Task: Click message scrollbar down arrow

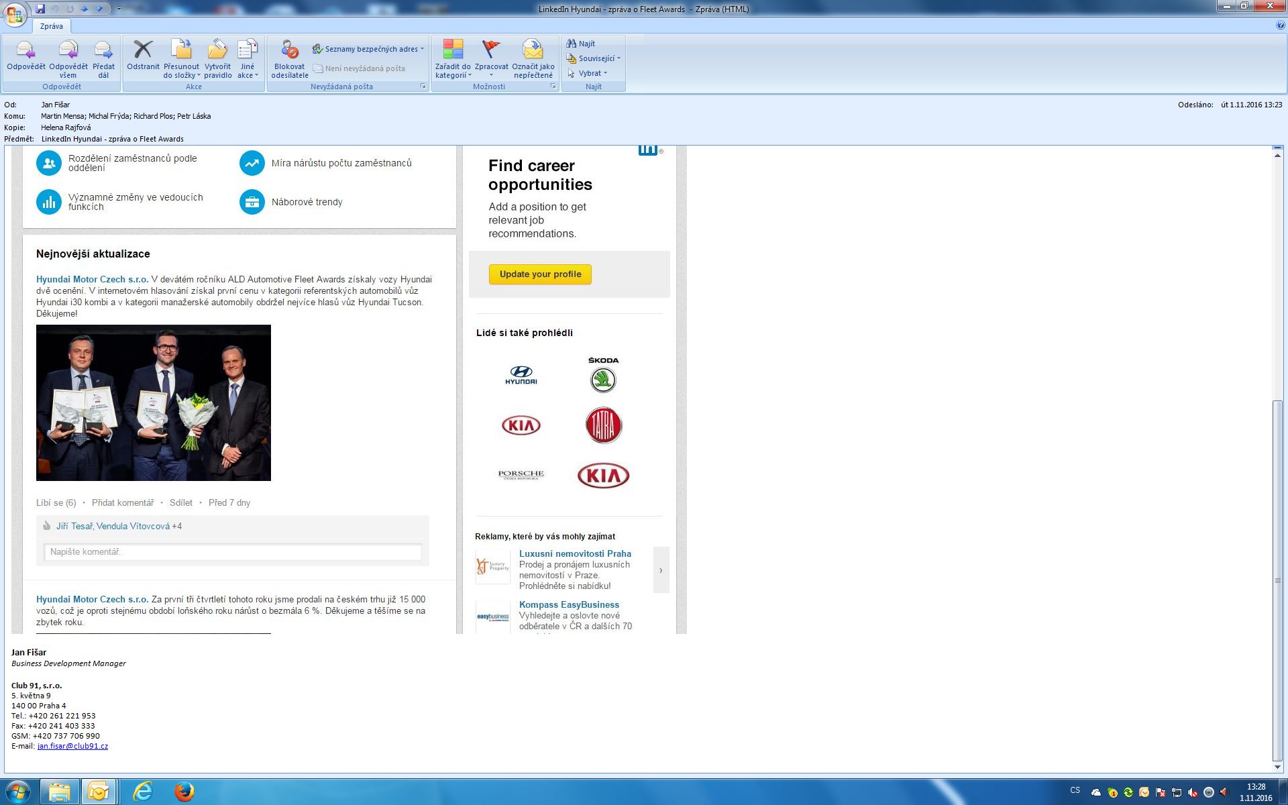Action: pos(1277,767)
